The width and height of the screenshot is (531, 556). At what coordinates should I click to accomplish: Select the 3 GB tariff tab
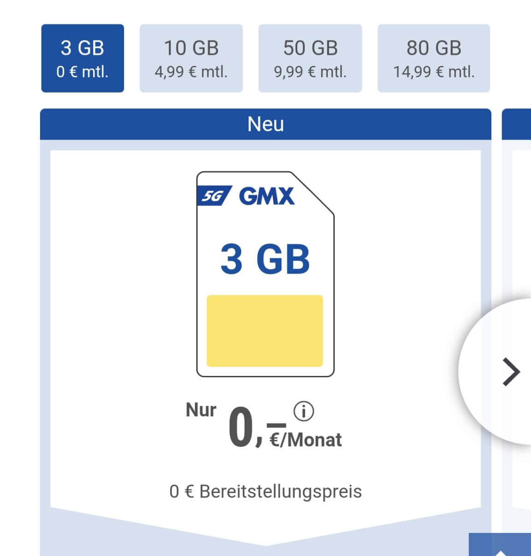[83, 58]
